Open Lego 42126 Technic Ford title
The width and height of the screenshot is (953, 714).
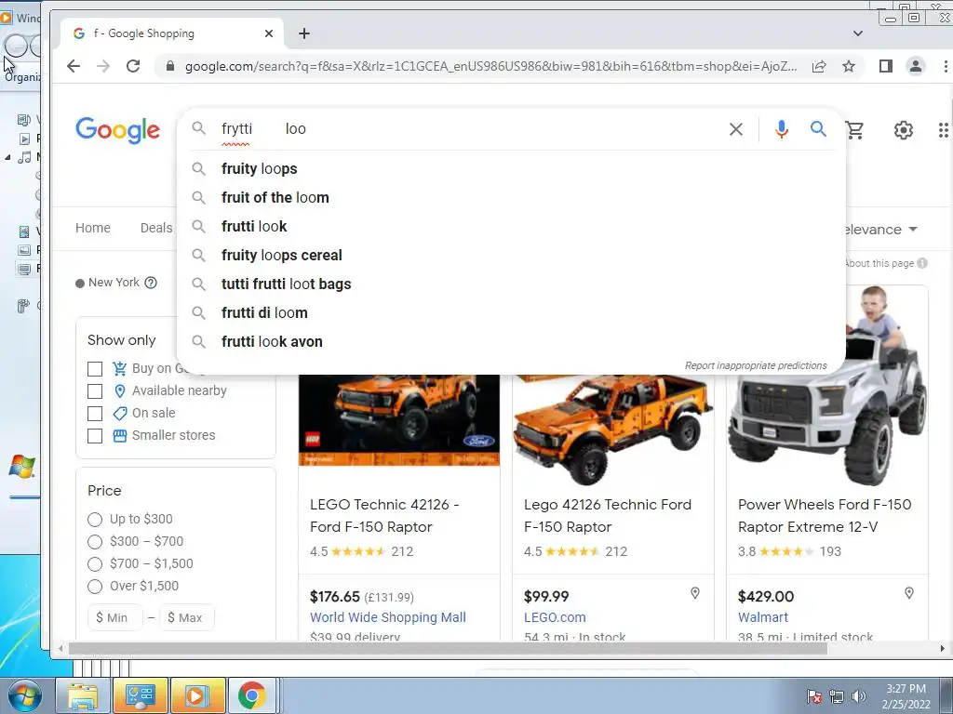[x=608, y=515]
